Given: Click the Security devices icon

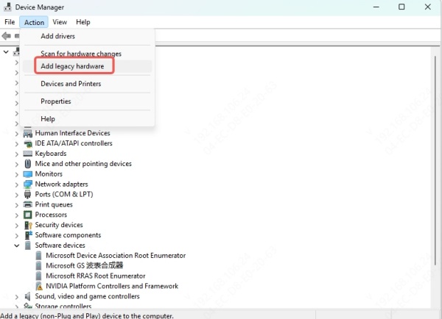Looking at the screenshot, I should point(28,225).
